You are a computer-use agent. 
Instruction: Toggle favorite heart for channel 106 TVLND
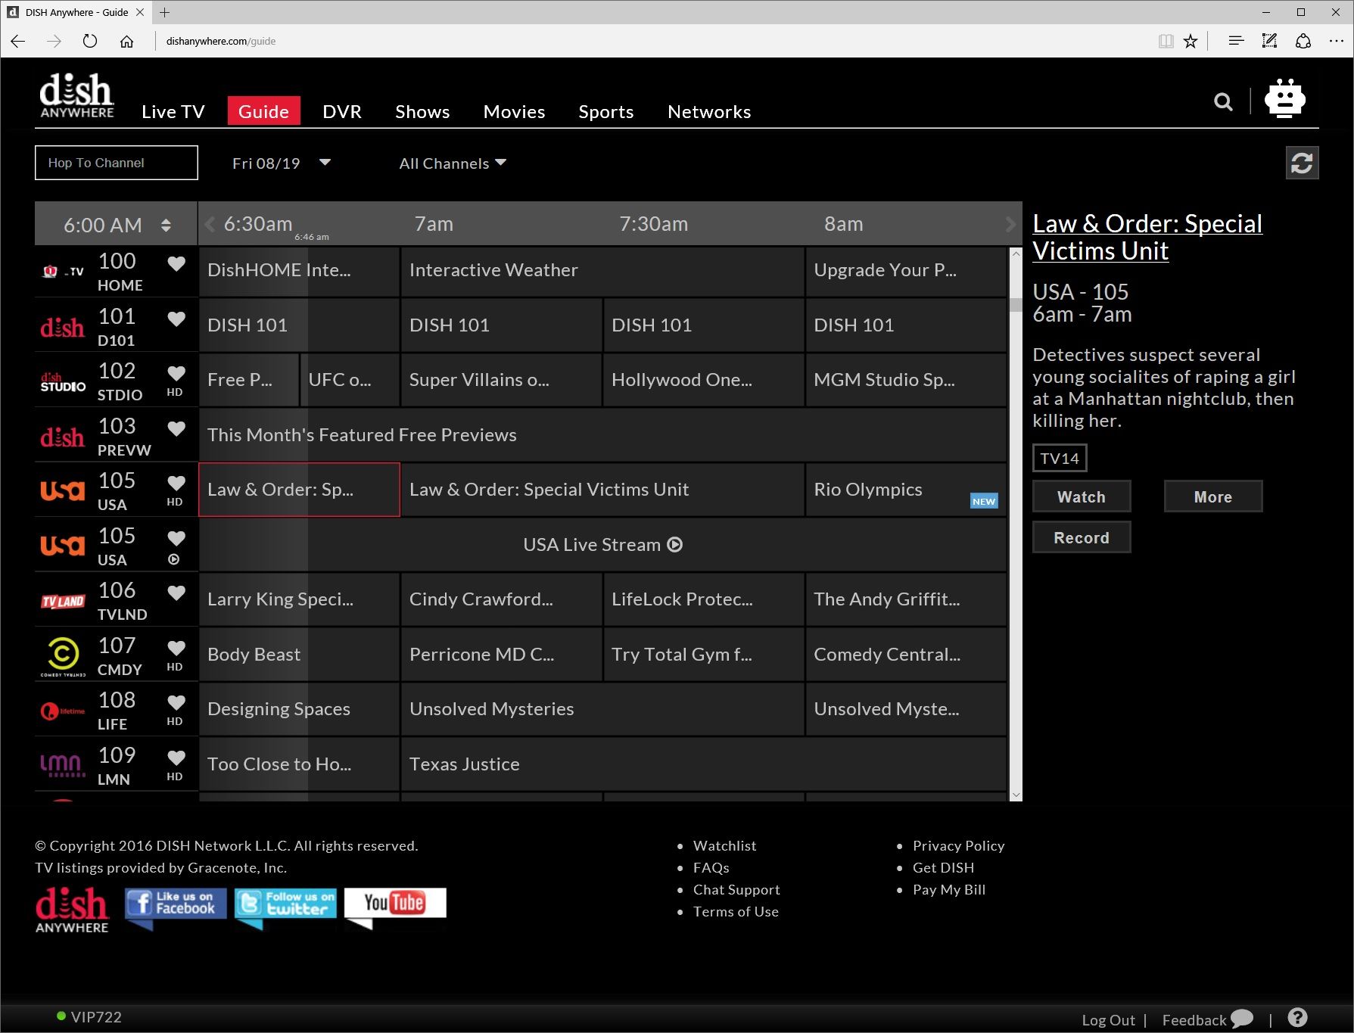click(x=176, y=593)
